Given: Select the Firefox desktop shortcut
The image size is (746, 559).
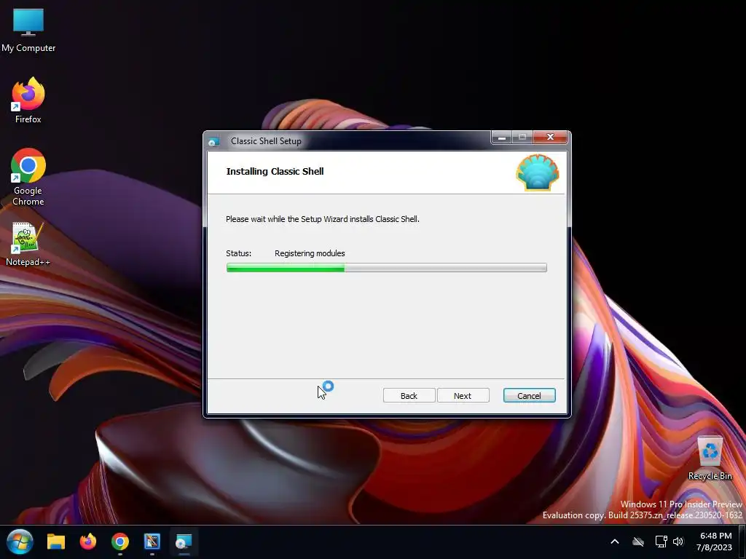Looking at the screenshot, I should tap(28, 100).
